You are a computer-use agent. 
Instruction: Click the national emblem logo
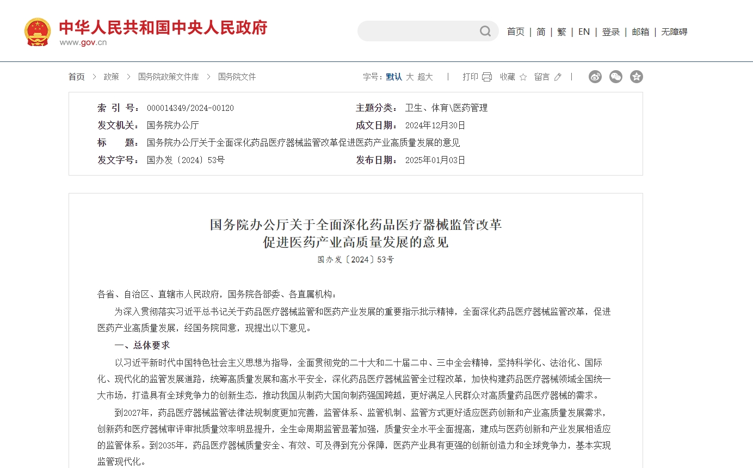(x=38, y=32)
